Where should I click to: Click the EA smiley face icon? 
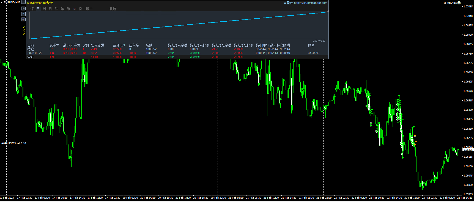coord(459,3)
